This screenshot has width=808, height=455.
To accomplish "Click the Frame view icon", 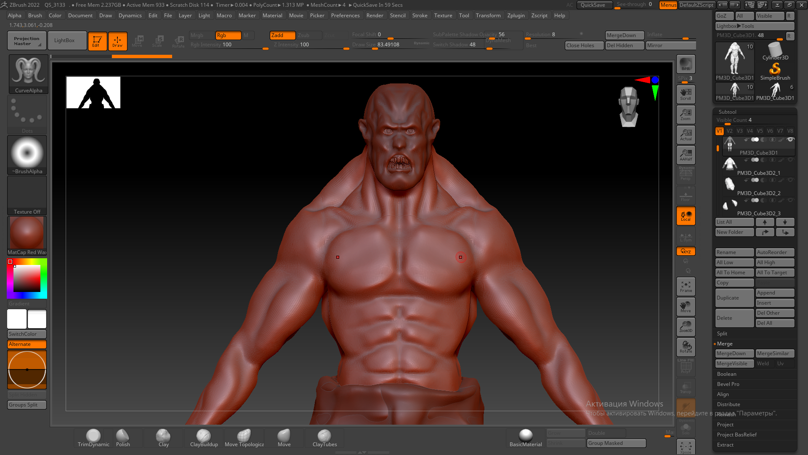I will coord(686,286).
